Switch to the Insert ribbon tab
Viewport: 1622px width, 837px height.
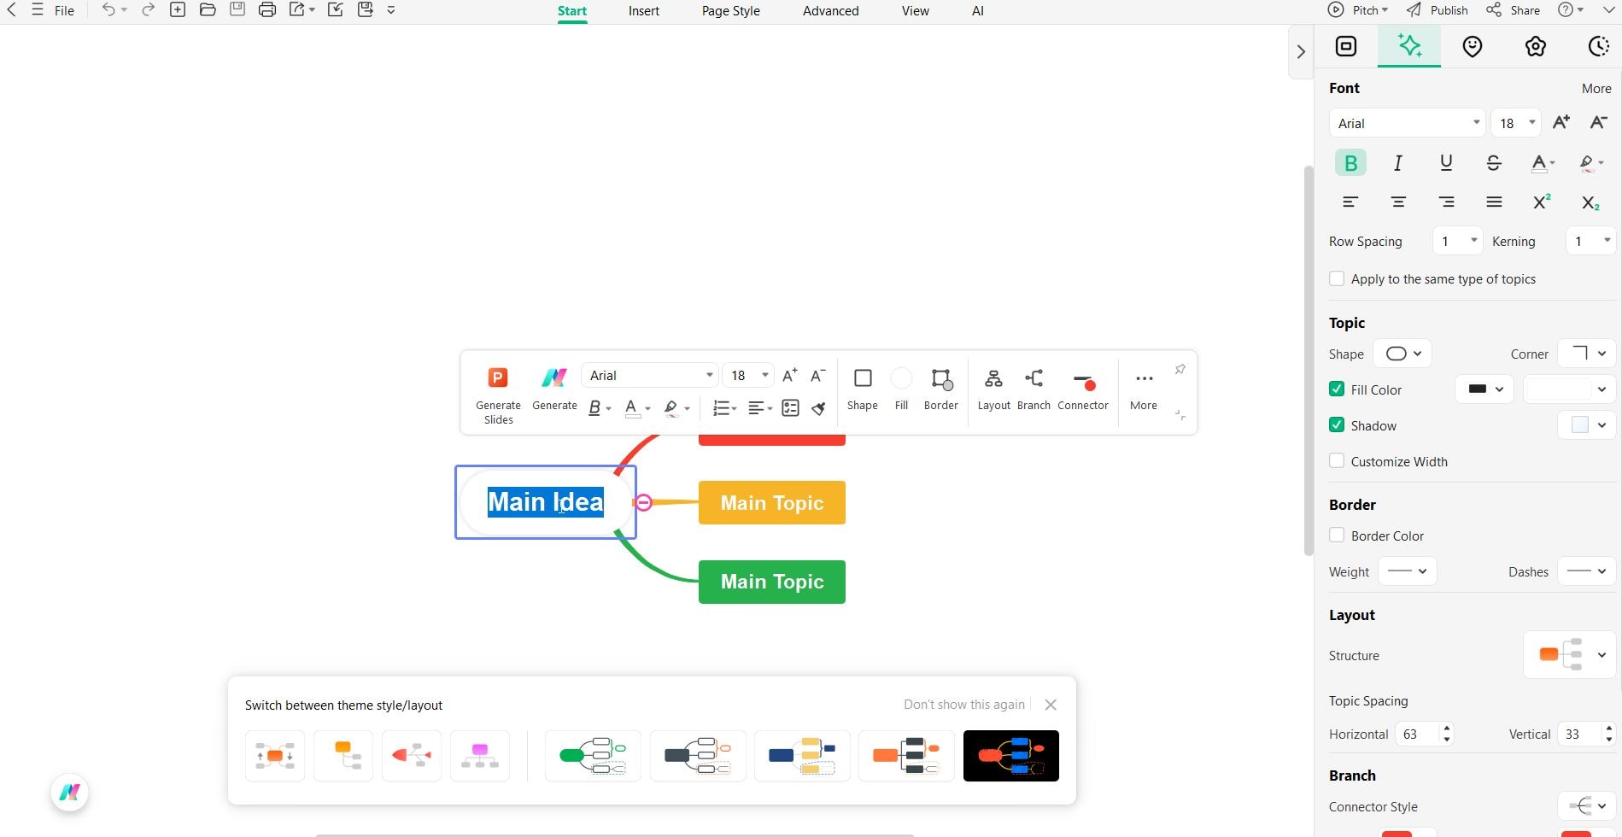coord(642,11)
